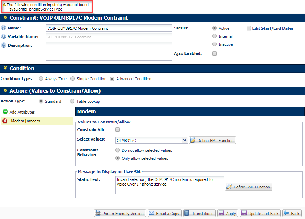Click the warning icon in the error message
The width and height of the screenshot is (305, 219).
(x=4, y=5)
